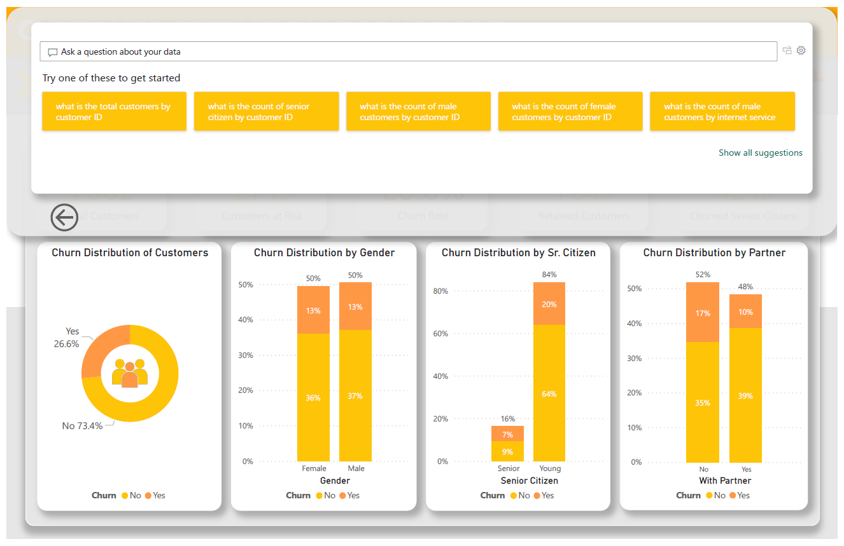
Task: Click orange 'Yes' legend swatch in Customers chart
Action: (x=148, y=495)
